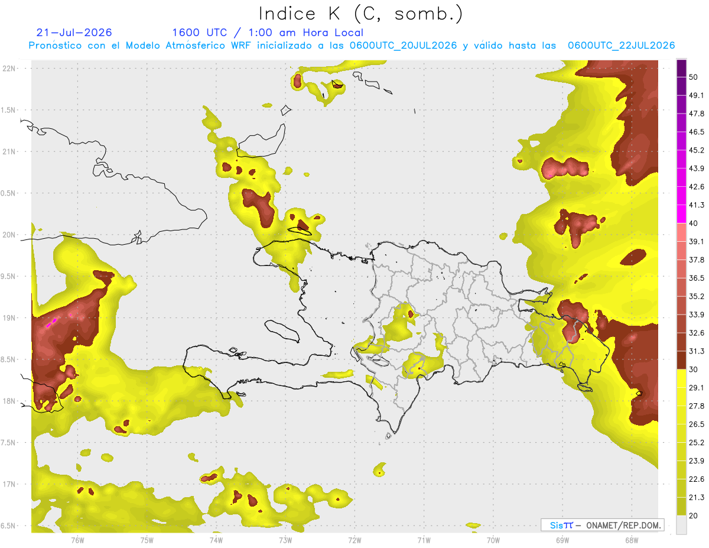709x548 pixels.
Task: Click the "73W" longitude label
Action: click(285, 540)
